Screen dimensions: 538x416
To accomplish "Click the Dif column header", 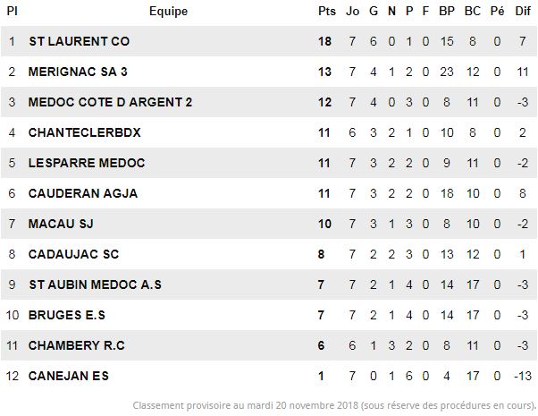I will (x=523, y=12).
